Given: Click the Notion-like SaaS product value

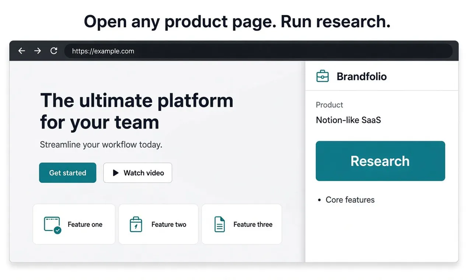Looking at the screenshot, I should tap(348, 120).
